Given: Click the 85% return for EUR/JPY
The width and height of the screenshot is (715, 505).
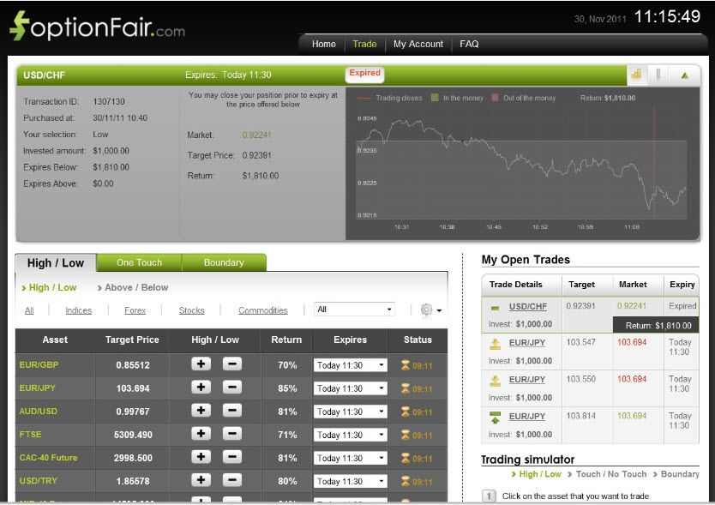Looking at the screenshot, I should [x=287, y=388].
